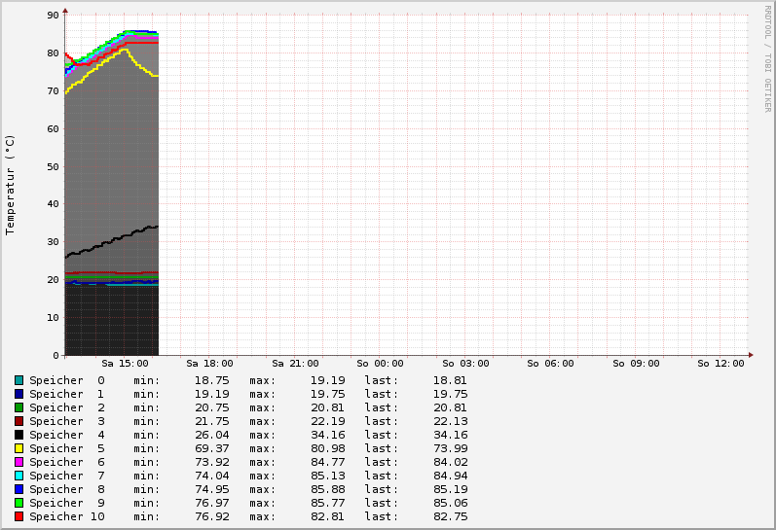
Task: Click the dark blue Speicher 1 swatch
Action: pos(18,394)
